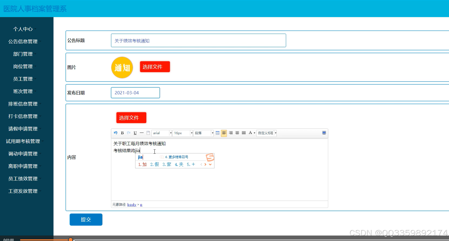Toggle Underline formatting in the editor
The image size is (449, 241).
click(135, 133)
